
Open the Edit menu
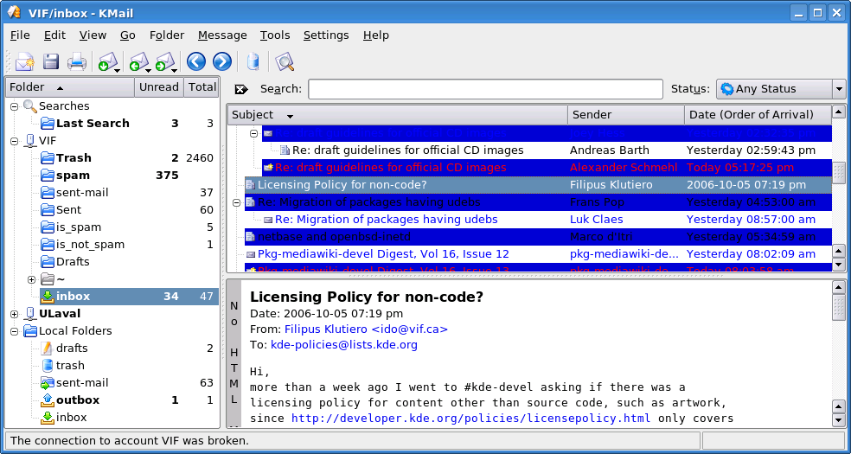(54, 35)
